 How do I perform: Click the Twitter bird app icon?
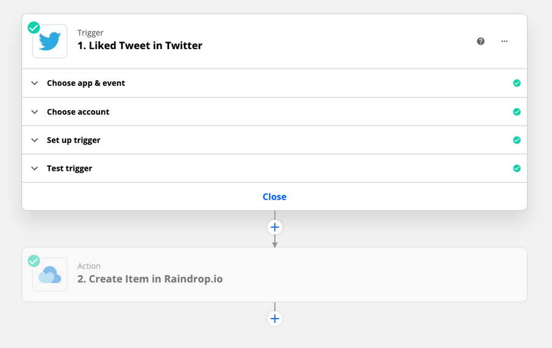tap(50, 41)
